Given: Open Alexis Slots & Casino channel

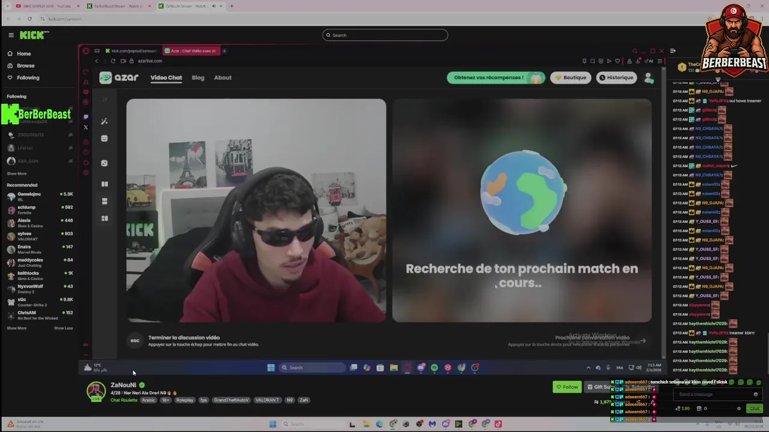Looking at the screenshot, I should click(39, 222).
